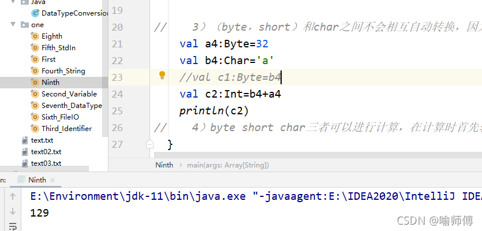Click the Fifth_StdIn object icon
The image size is (482, 231).
35,48
